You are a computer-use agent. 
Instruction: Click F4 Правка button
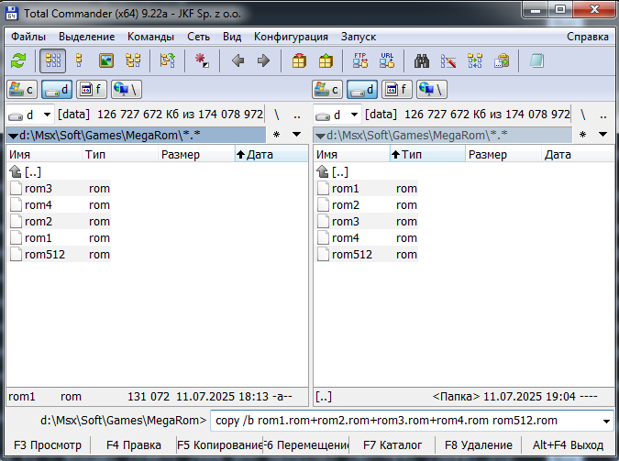click(x=134, y=445)
